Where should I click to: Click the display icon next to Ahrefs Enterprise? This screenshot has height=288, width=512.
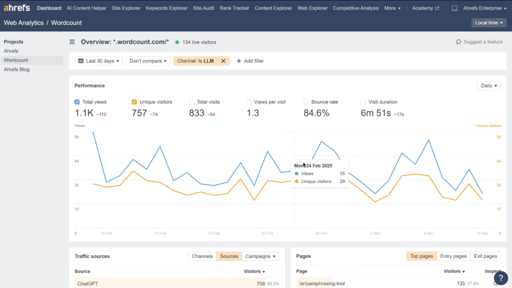454,8
